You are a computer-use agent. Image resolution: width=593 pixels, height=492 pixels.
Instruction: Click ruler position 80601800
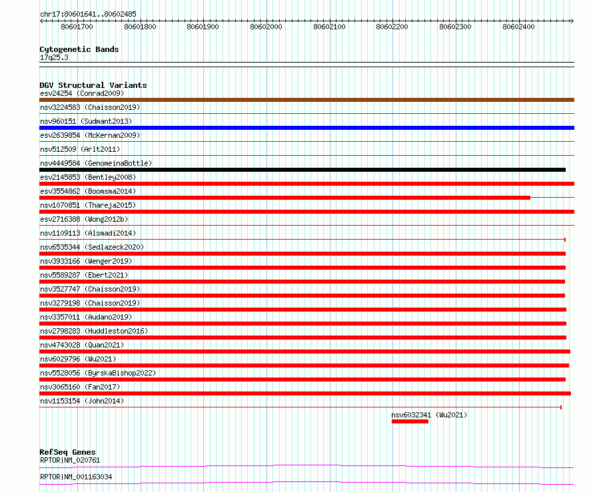(x=140, y=27)
